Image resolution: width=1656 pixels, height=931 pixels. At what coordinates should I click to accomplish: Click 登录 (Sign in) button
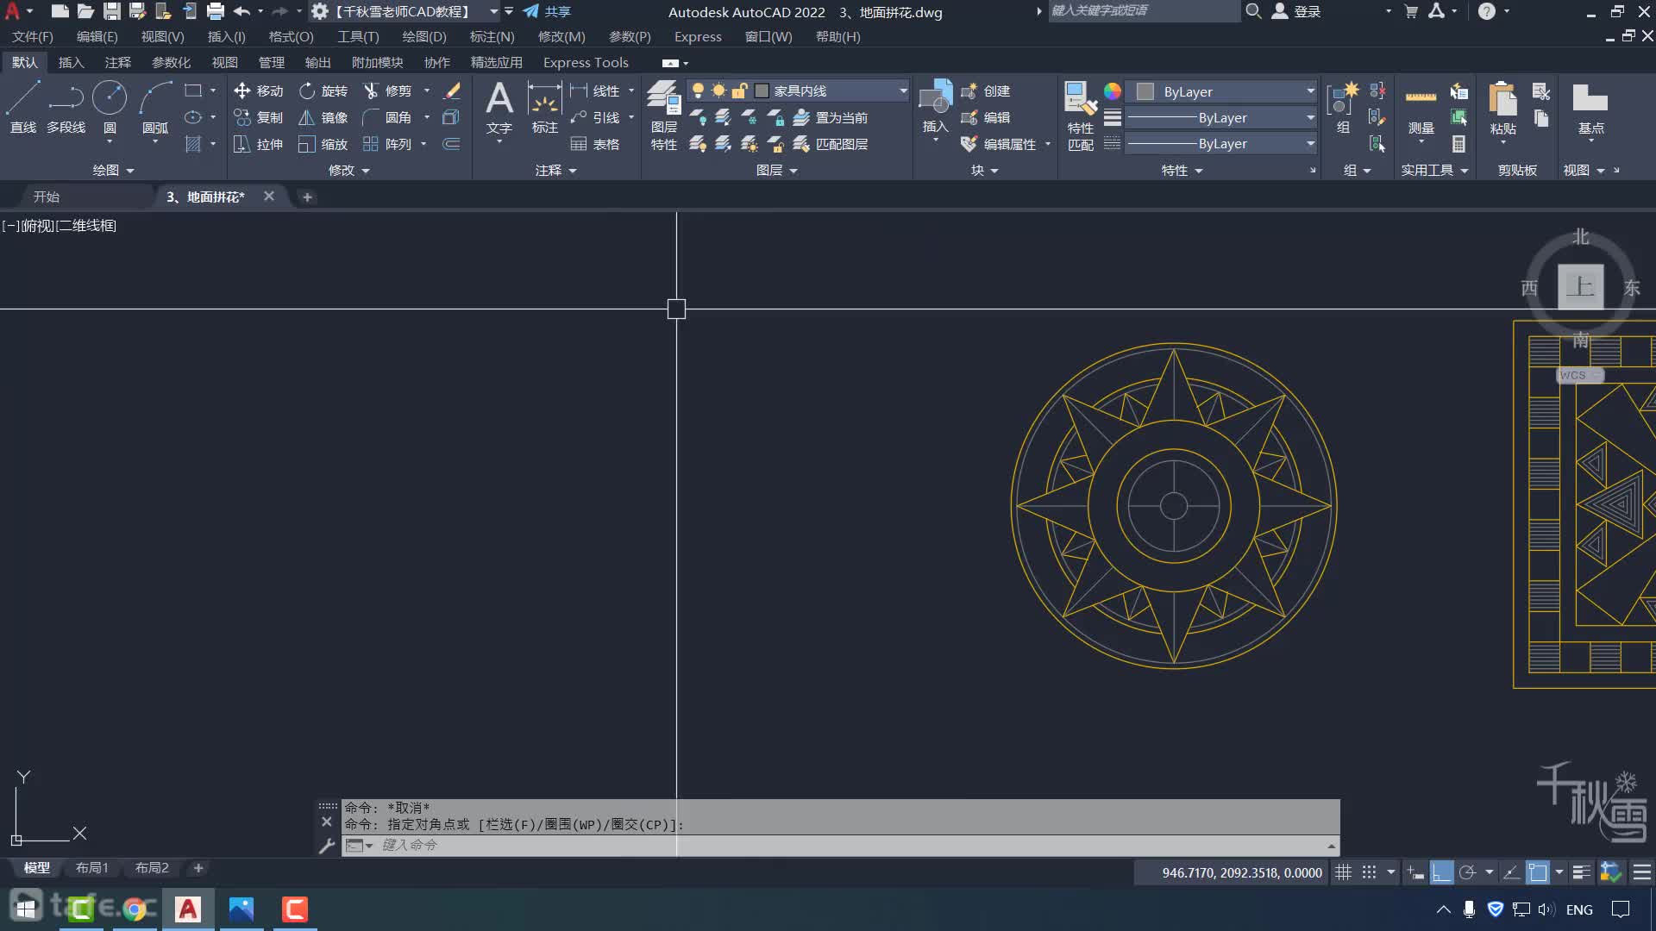(1297, 12)
